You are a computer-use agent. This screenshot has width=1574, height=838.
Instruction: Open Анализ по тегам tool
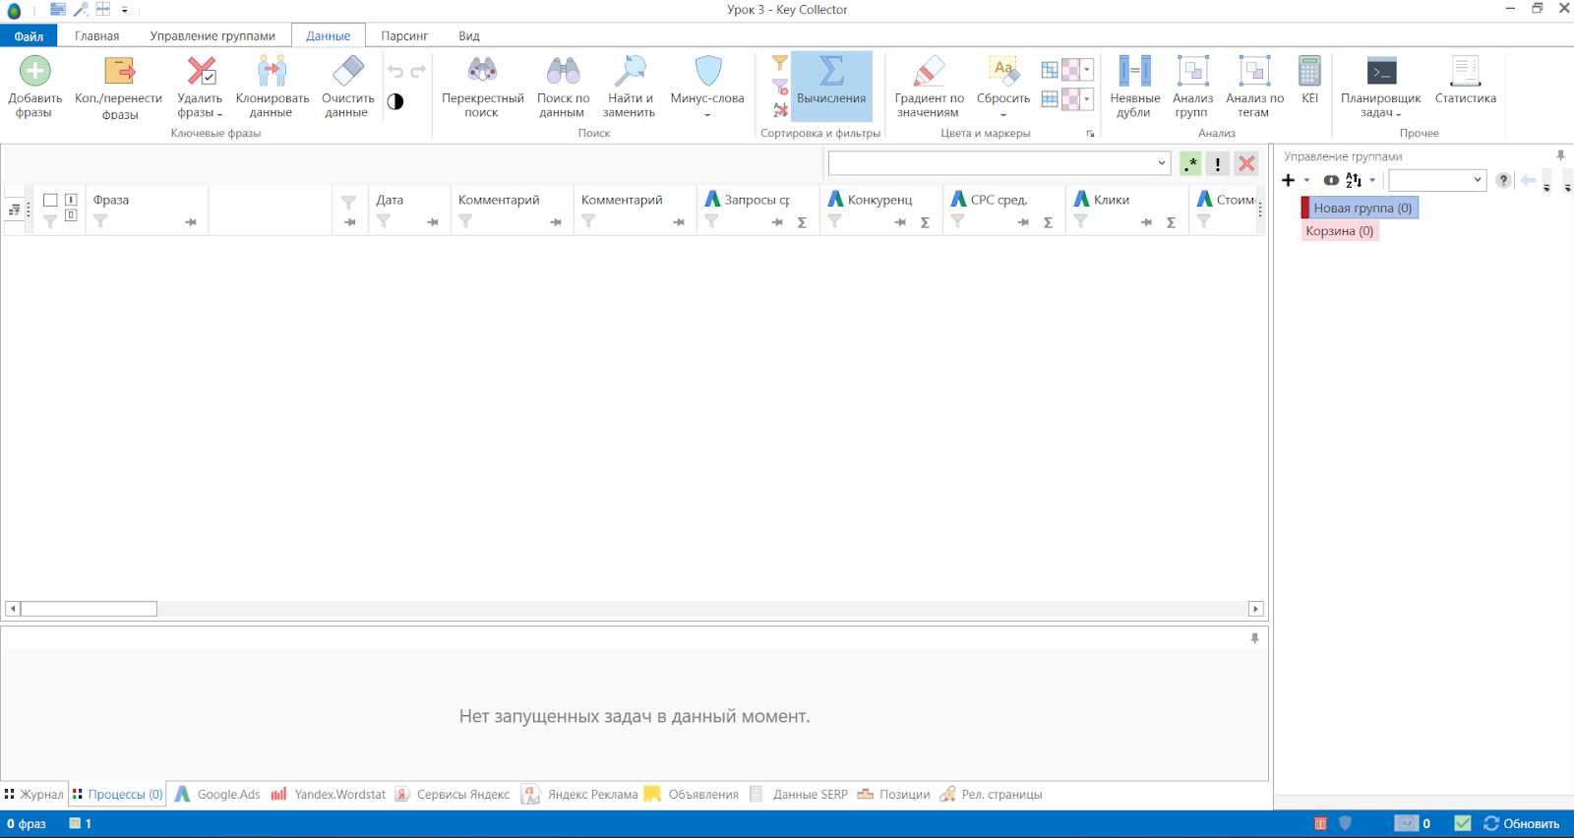click(x=1254, y=87)
